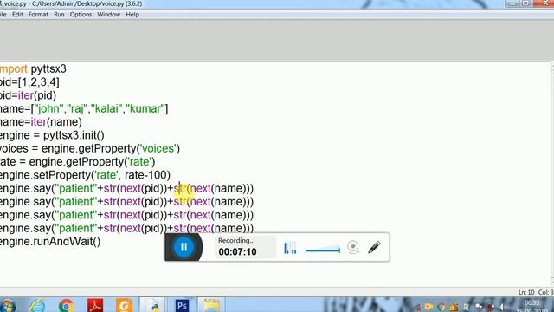Click the line 'pid=[1,2,3,4]'

coord(29,82)
